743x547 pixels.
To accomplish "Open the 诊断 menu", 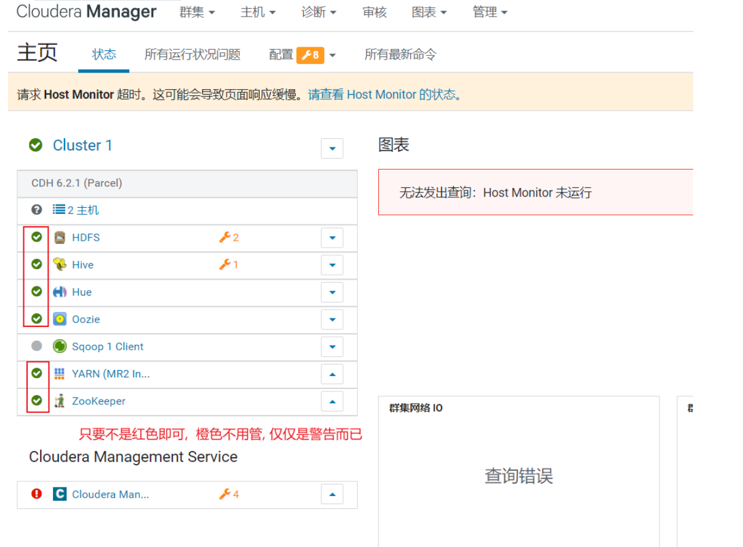I will click(x=319, y=12).
